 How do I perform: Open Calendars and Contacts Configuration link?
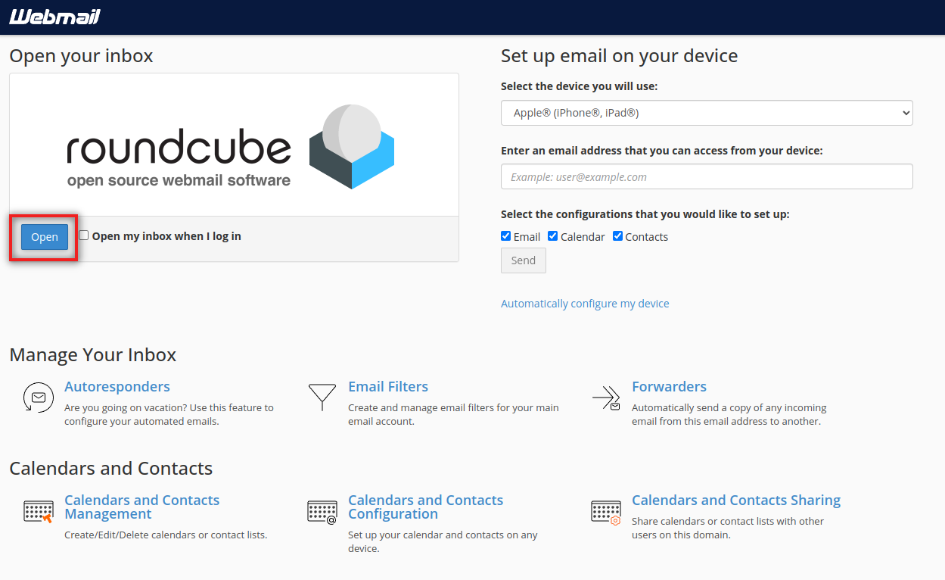pos(425,507)
